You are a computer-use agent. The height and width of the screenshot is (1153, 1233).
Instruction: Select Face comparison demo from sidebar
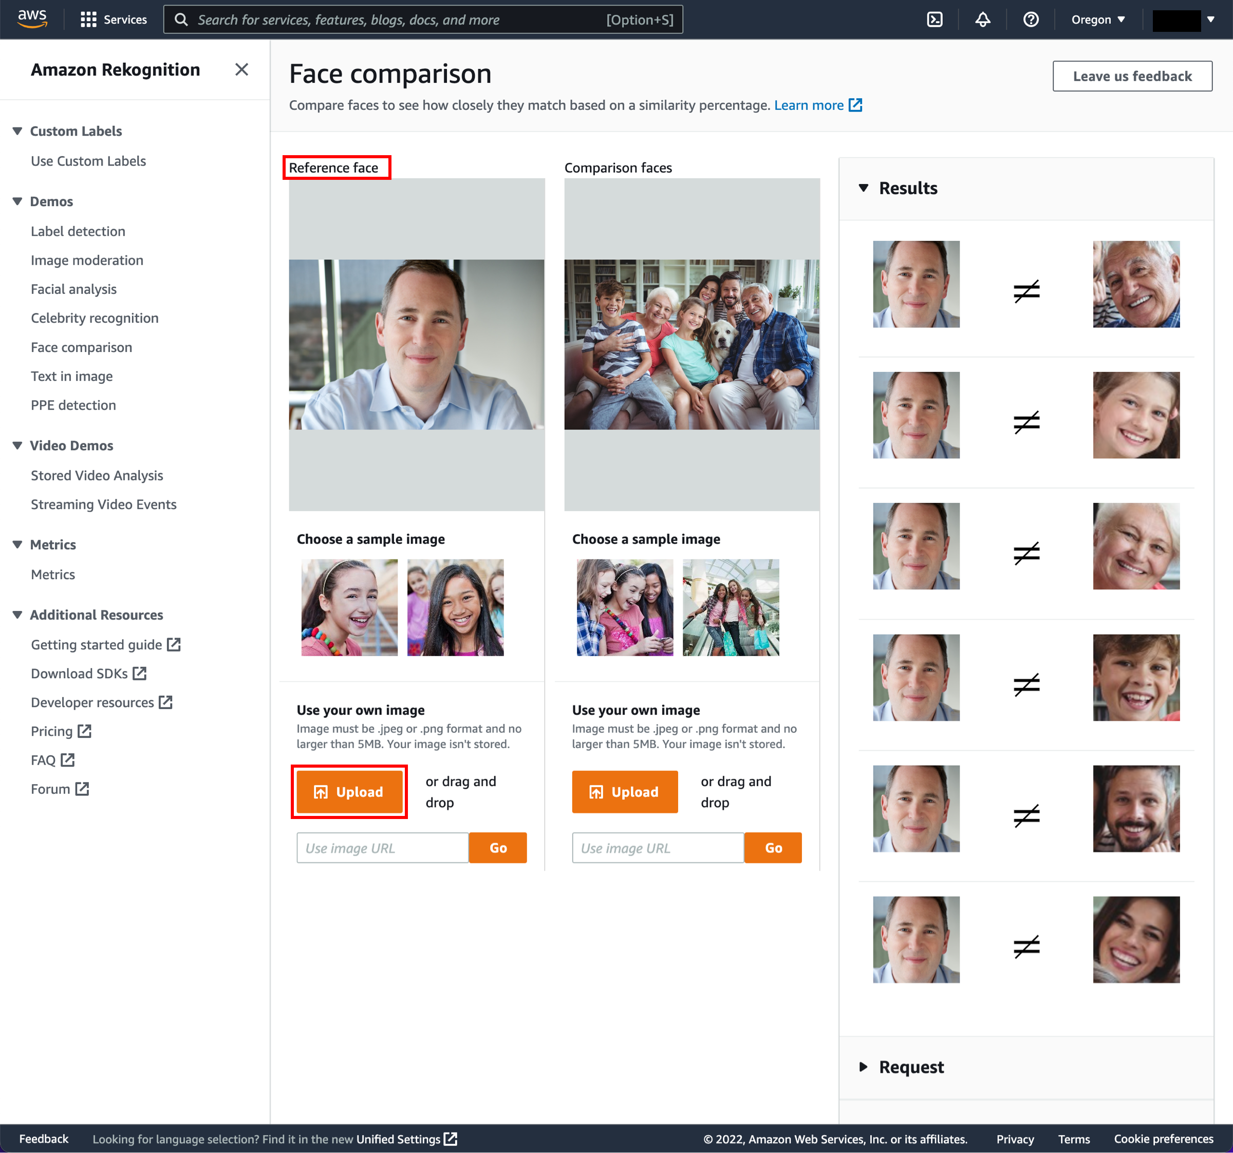pos(81,347)
